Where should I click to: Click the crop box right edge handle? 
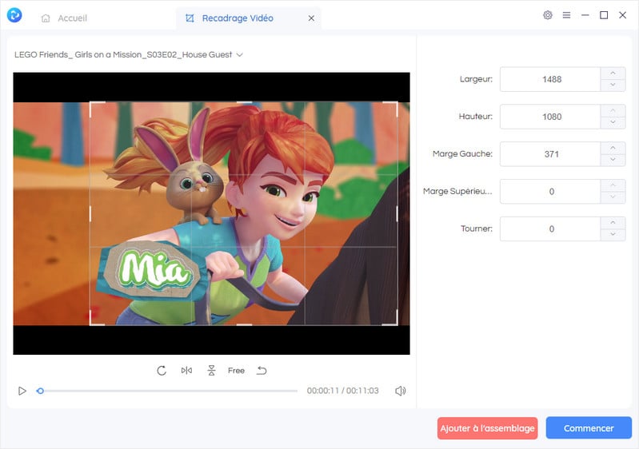(x=397, y=213)
